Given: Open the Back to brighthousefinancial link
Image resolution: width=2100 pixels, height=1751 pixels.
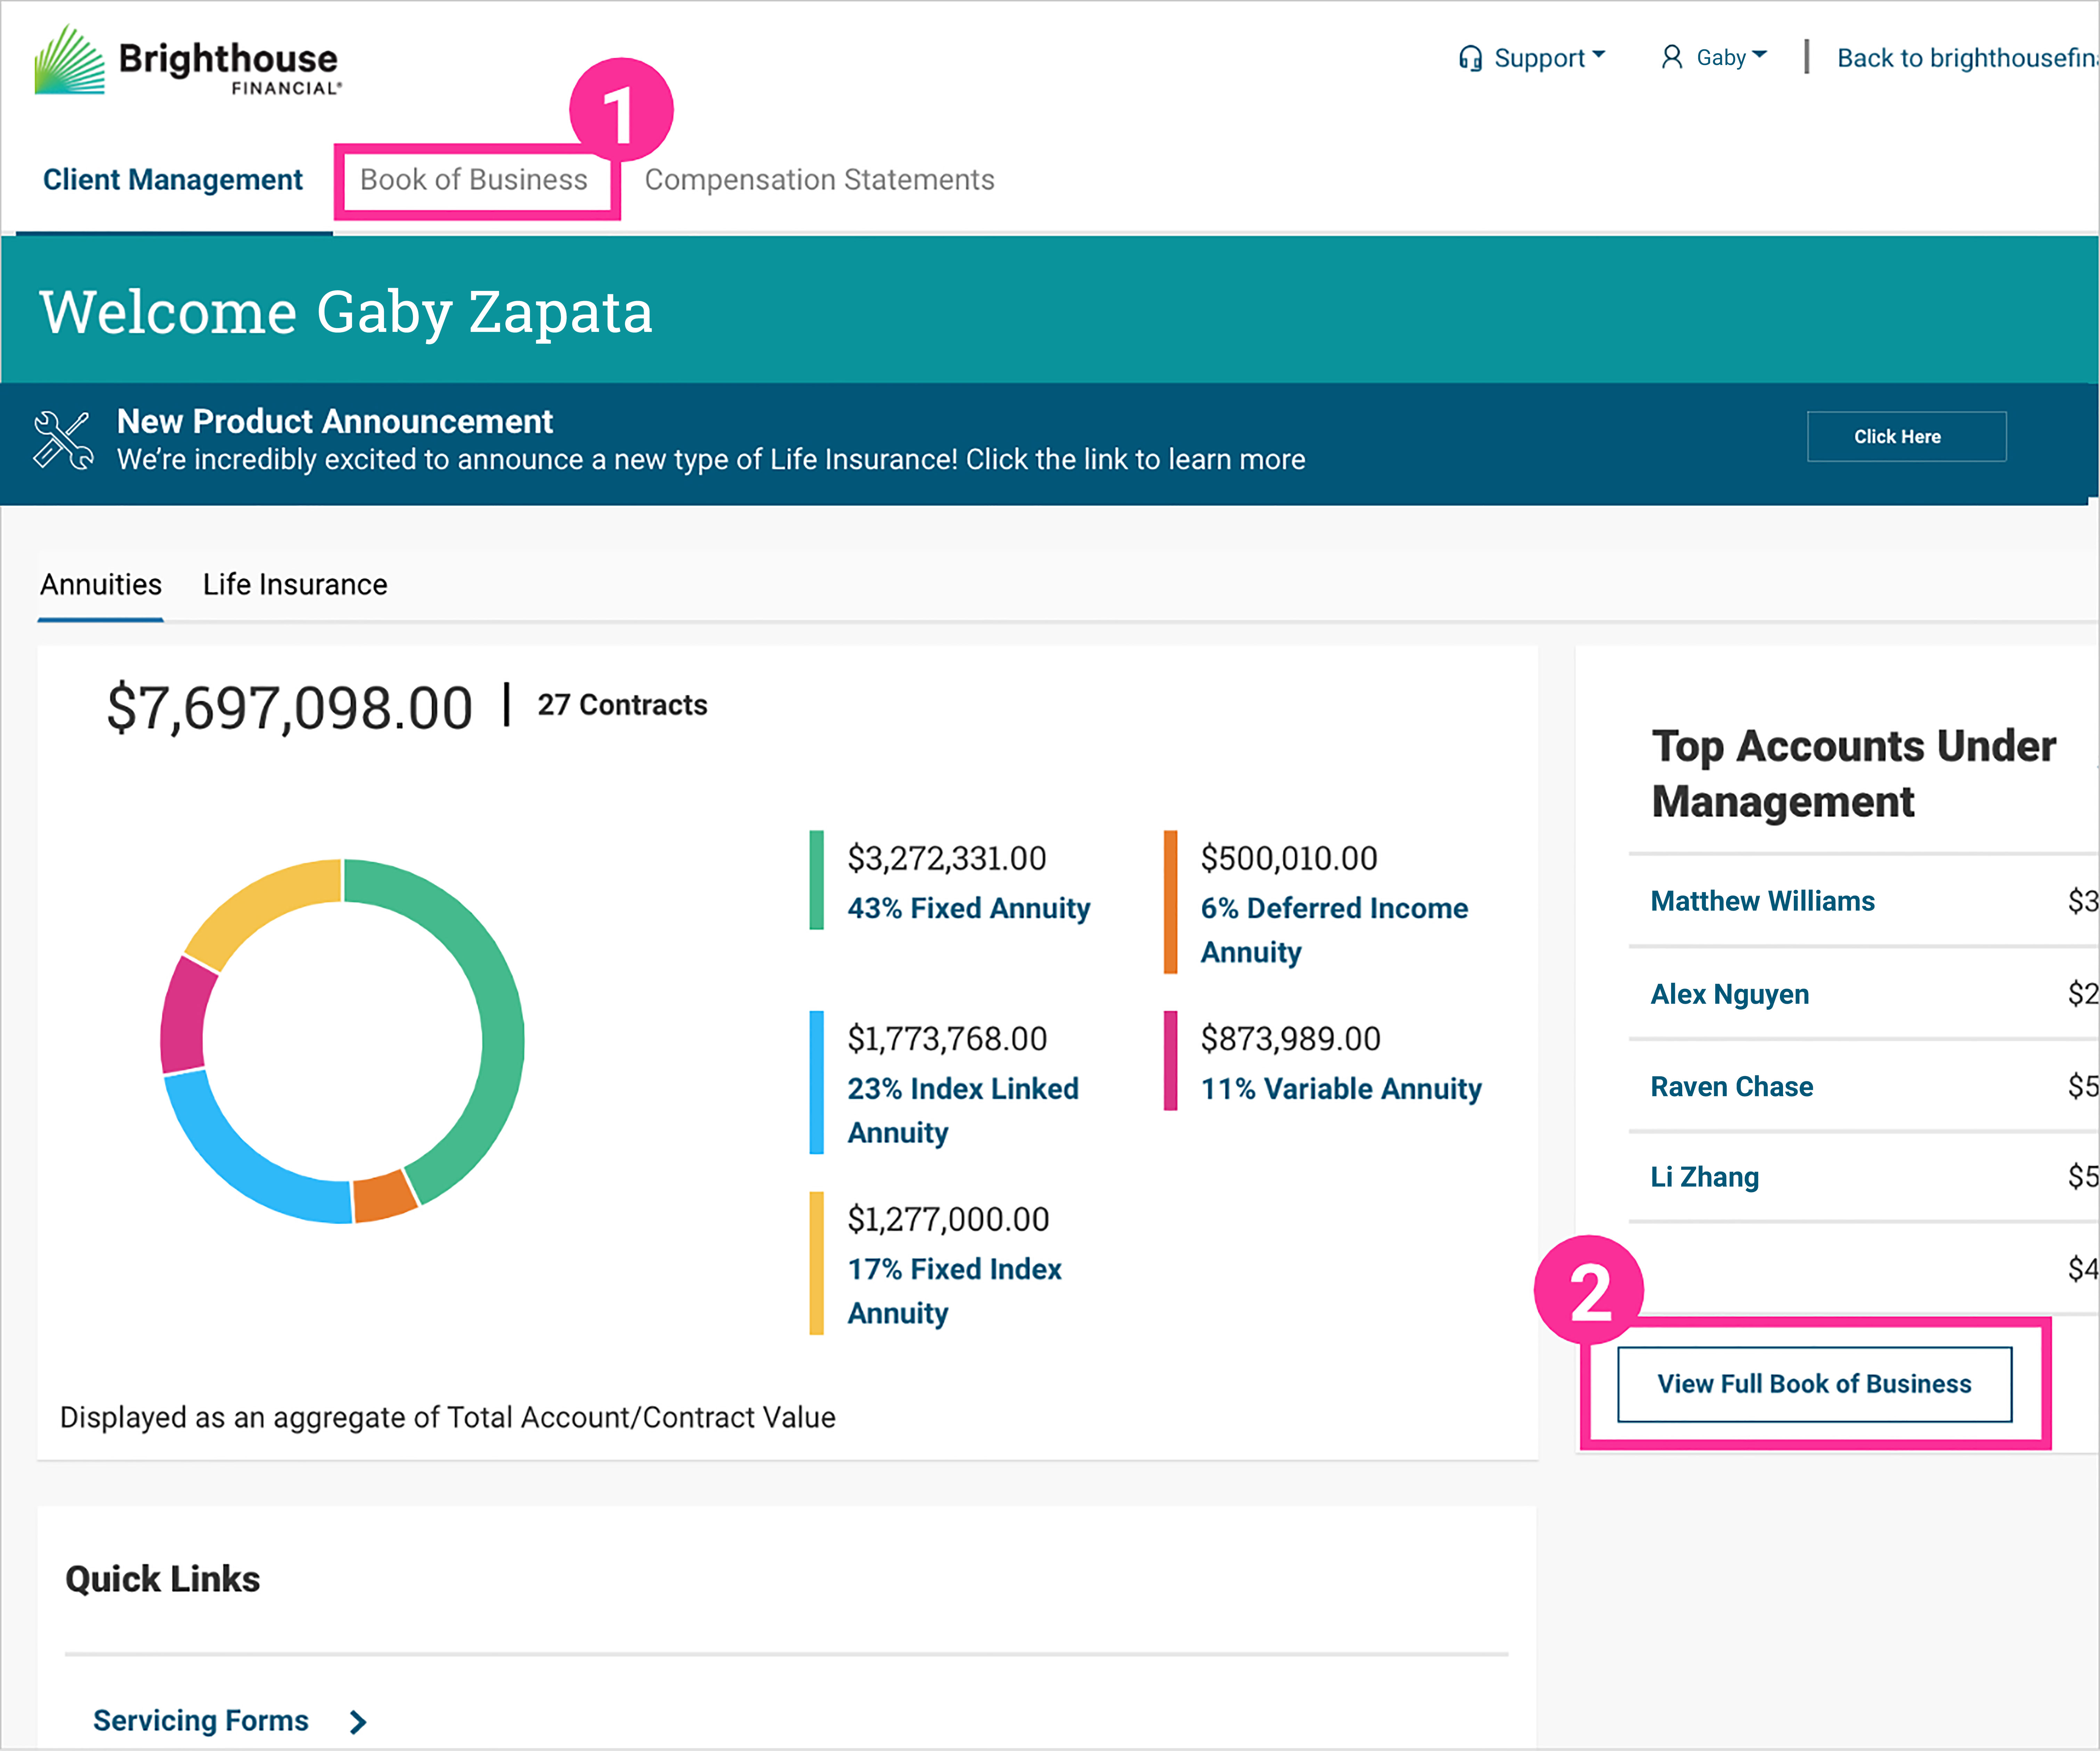Looking at the screenshot, I should pyautogui.click(x=1965, y=58).
